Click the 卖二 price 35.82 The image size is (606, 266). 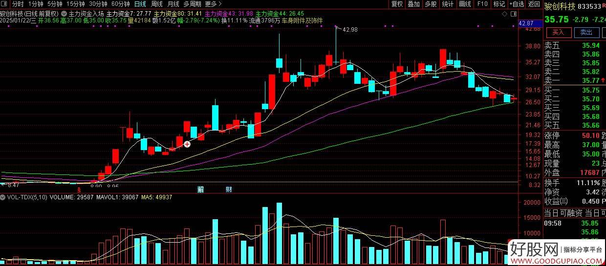pos(590,72)
